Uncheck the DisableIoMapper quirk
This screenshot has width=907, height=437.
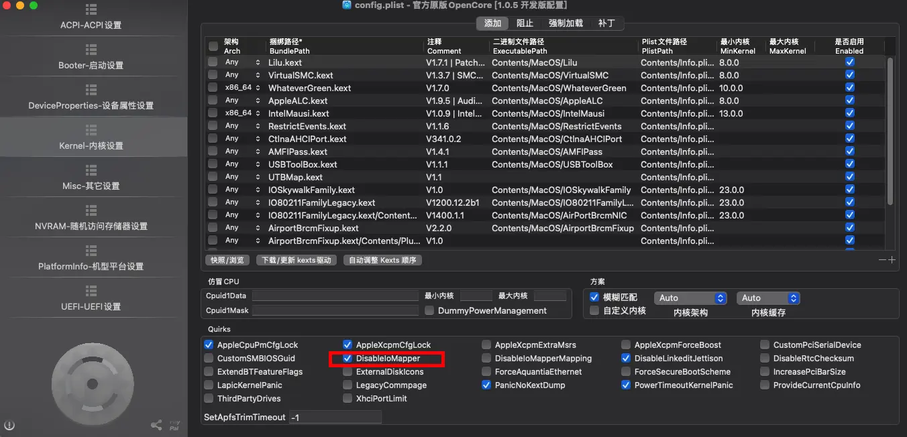point(348,359)
